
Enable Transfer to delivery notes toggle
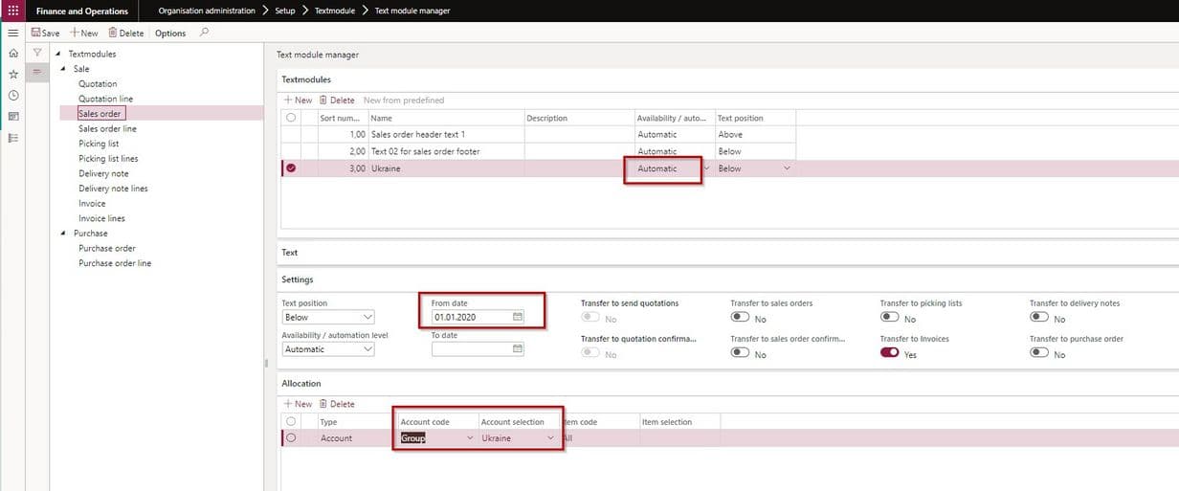pyautogui.click(x=1039, y=318)
